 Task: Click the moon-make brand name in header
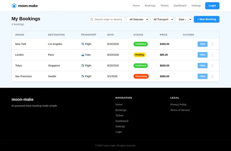coord(28,6)
